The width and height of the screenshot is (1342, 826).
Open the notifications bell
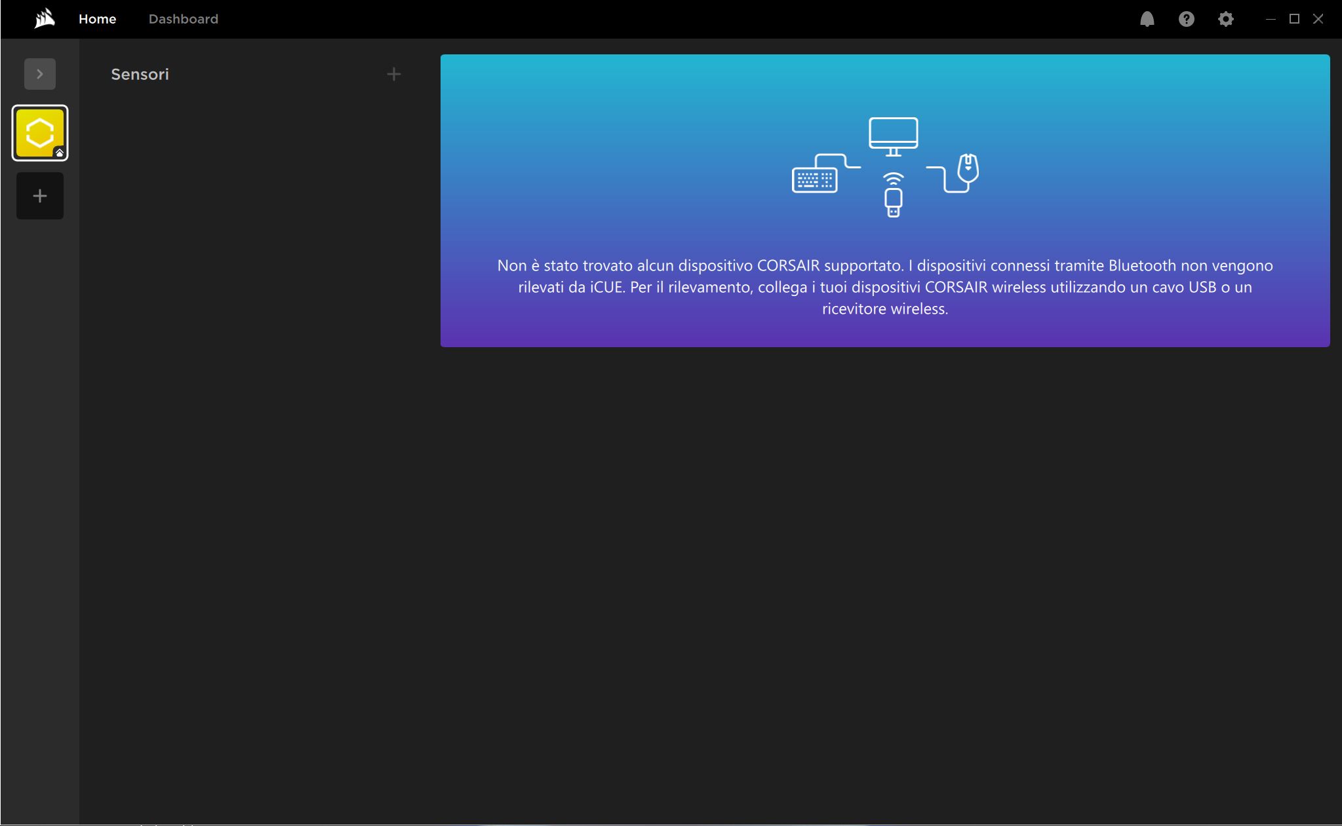(x=1147, y=19)
